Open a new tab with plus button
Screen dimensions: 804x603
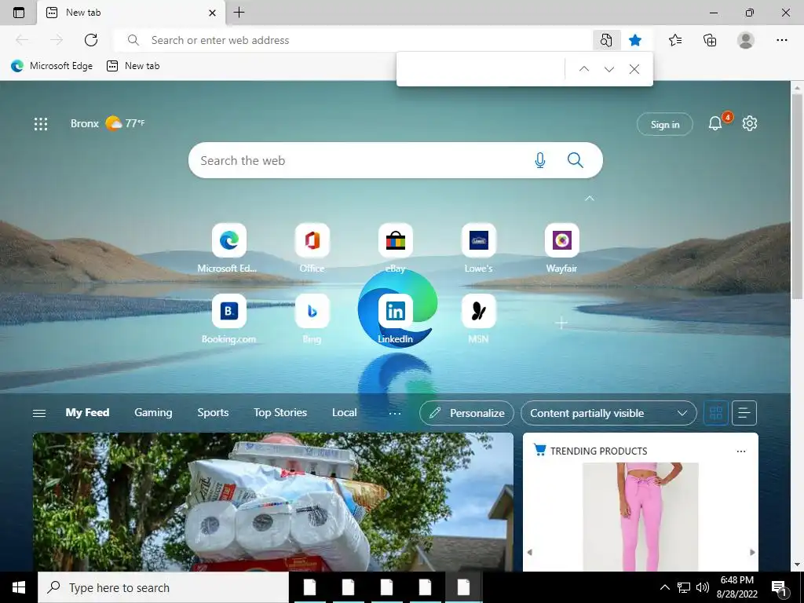tap(239, 13)
